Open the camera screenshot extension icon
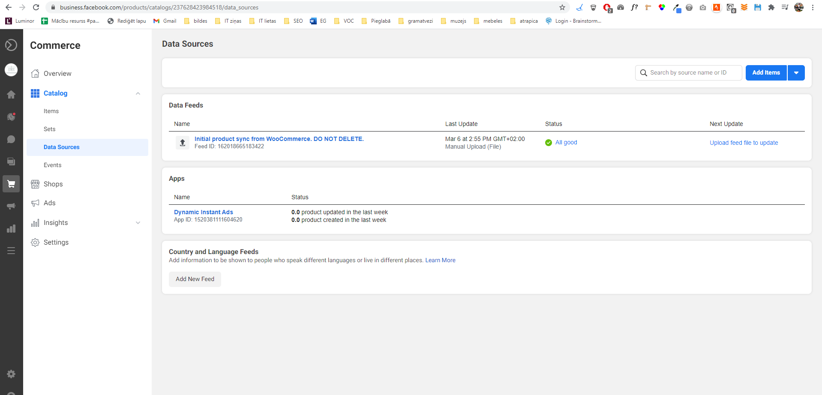 point(703,7)
